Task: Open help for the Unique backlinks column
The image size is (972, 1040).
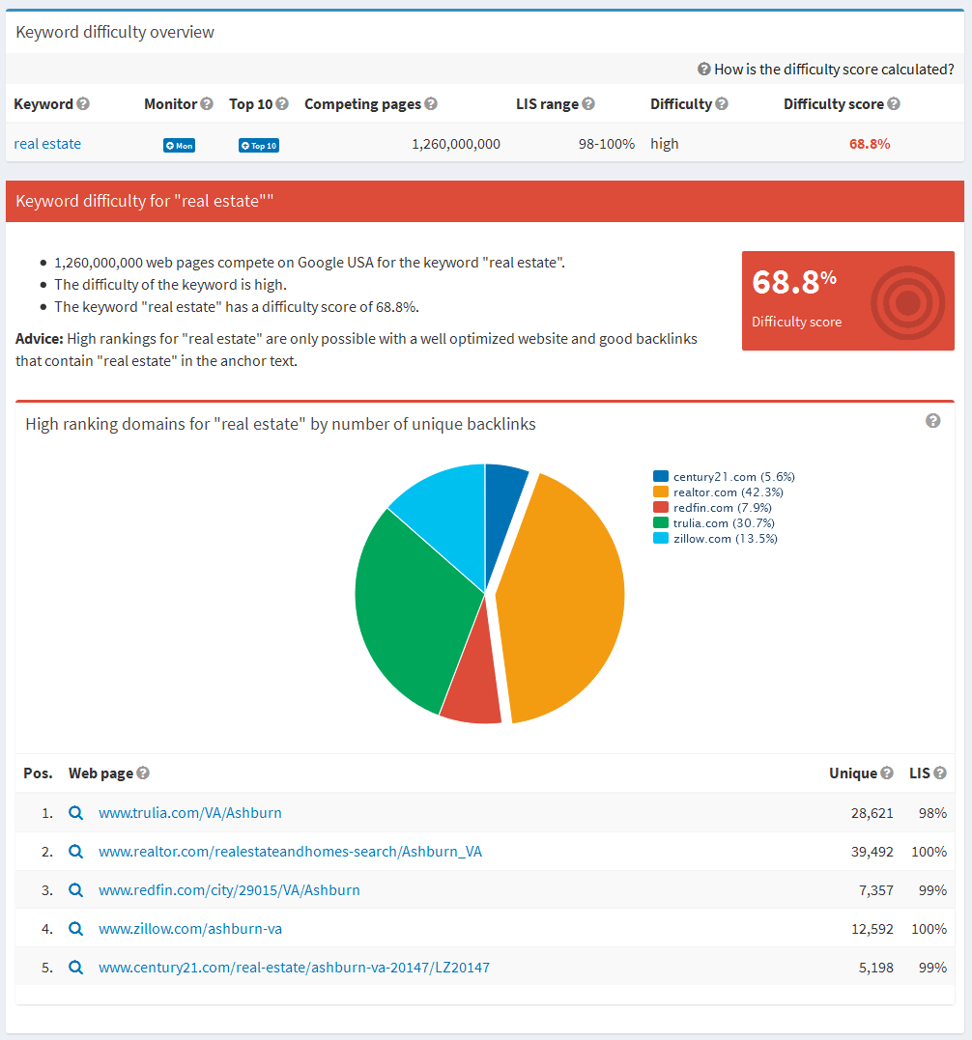Action: 888,773
